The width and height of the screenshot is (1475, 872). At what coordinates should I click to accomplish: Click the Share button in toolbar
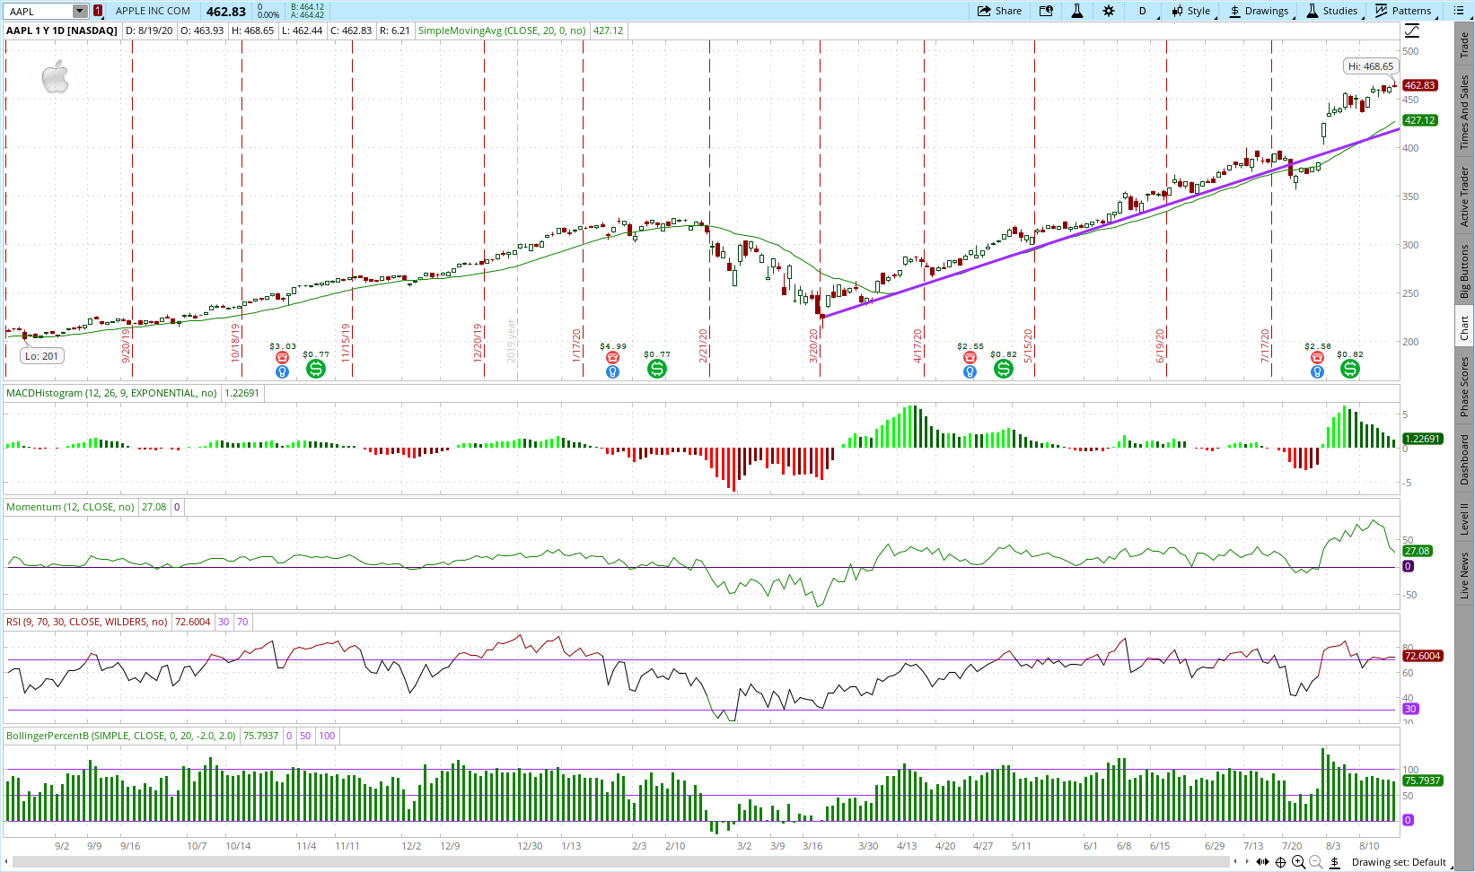tap(999, 11)
